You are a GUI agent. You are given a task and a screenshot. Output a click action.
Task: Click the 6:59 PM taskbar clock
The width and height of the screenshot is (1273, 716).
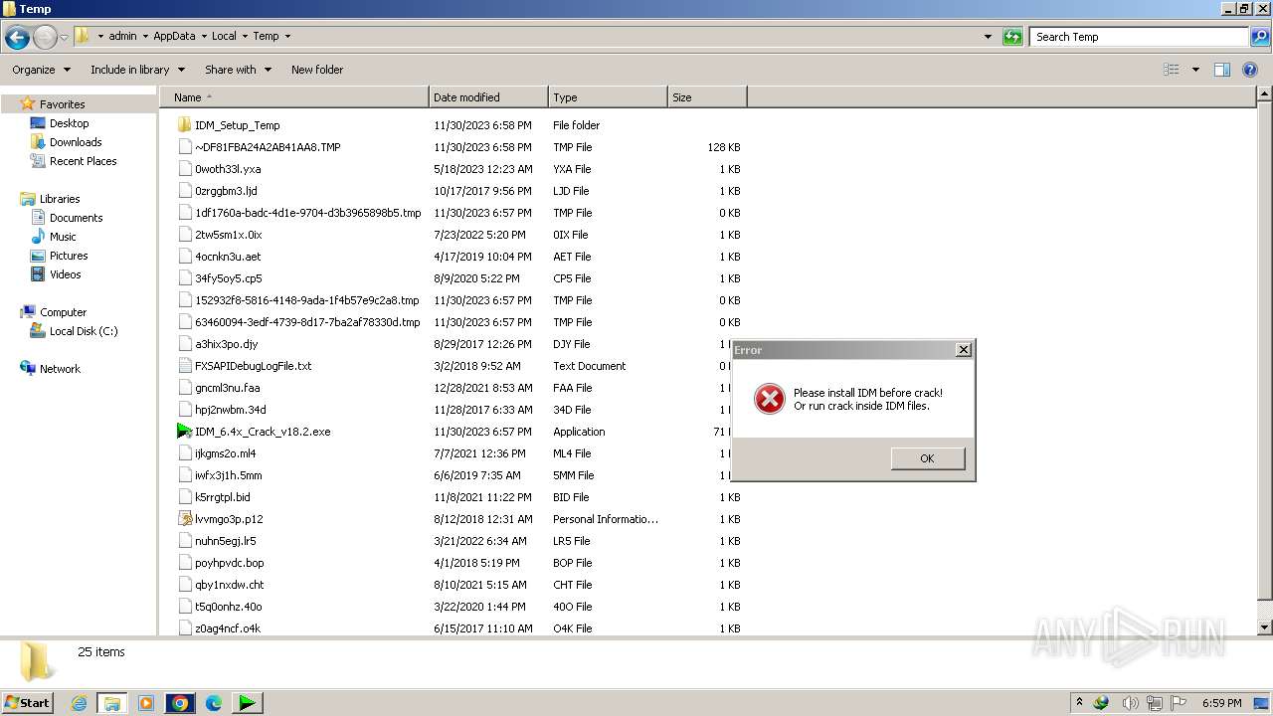pyautogui.click(x=1221, y=703)
